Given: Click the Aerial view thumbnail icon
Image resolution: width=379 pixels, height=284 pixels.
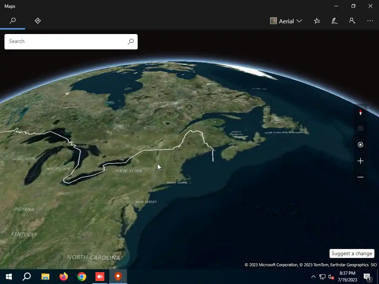Looking at the screenshot, I should point(274,21).
